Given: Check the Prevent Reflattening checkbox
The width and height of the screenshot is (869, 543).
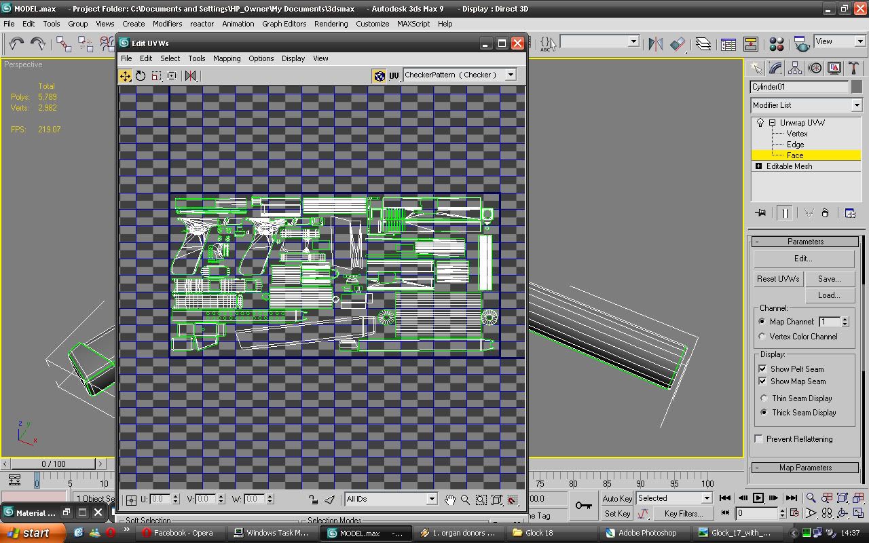Looking at the screenshot, I should pyautogui.click(x=759, y=439).
